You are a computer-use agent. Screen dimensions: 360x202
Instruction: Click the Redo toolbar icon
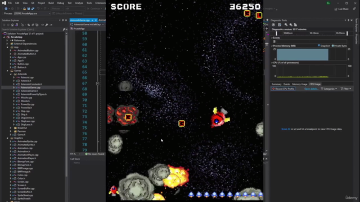click(45, 9)
